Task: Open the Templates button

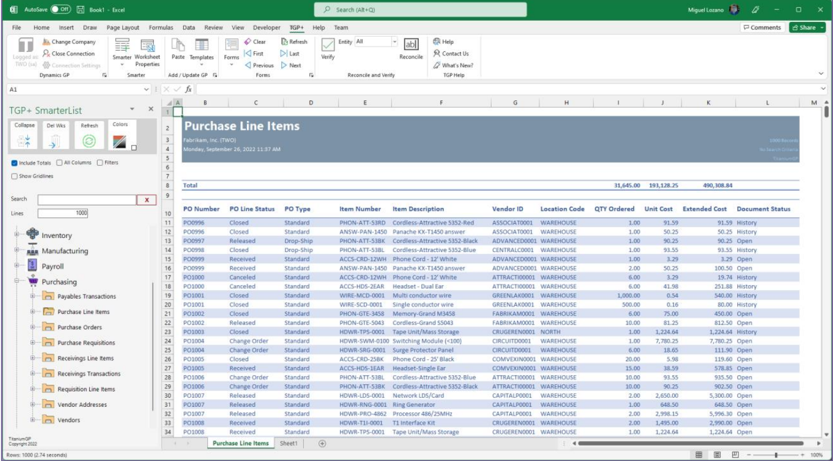Action: [x=201, y=51]
